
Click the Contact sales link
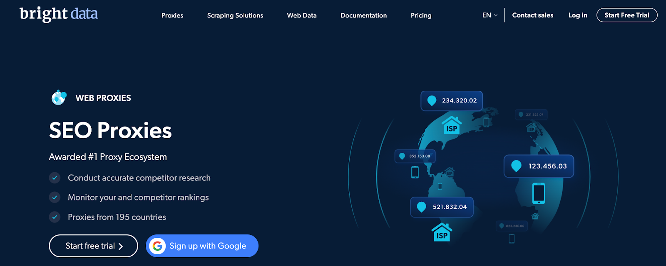tap(533, 15)
